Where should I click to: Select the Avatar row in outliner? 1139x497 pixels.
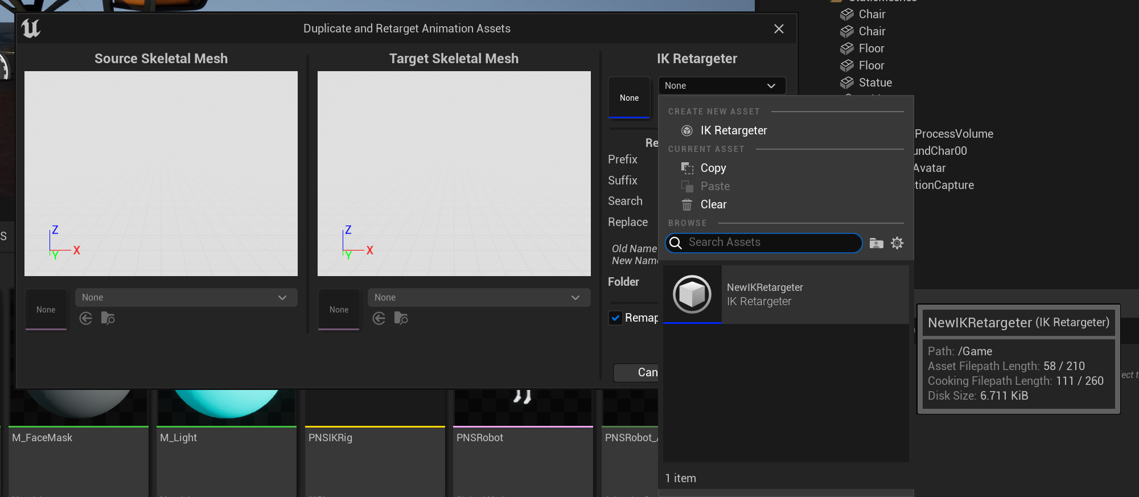pos(930,168)
